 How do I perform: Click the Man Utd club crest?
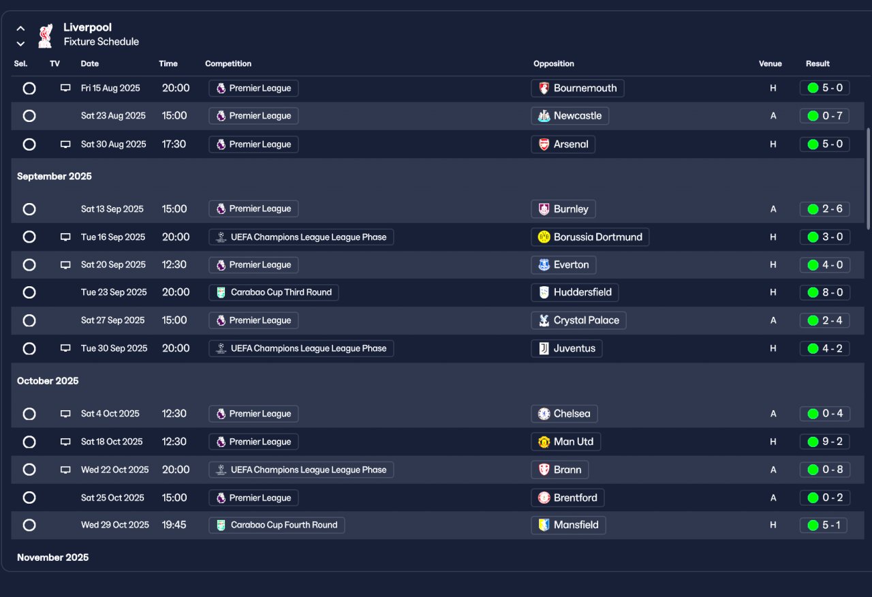[x=544, y=442]
